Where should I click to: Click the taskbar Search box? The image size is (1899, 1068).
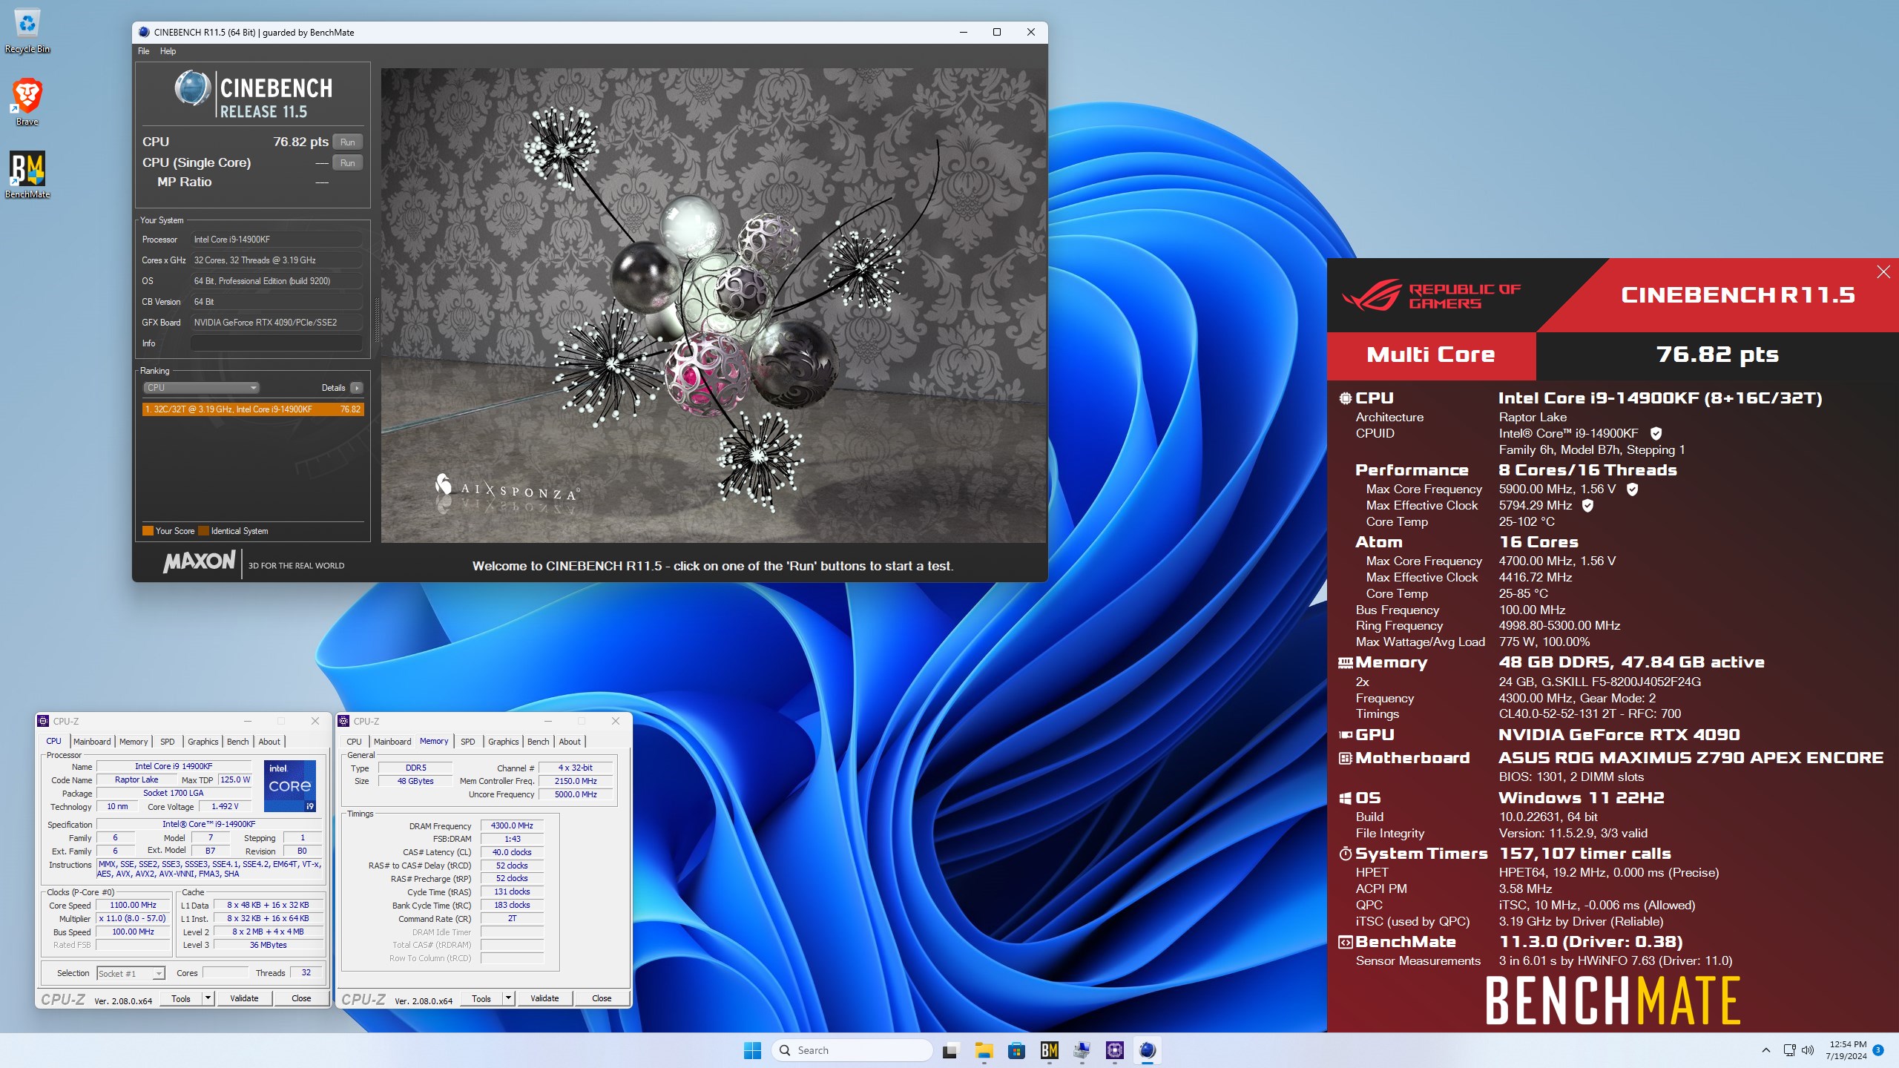852,1050
